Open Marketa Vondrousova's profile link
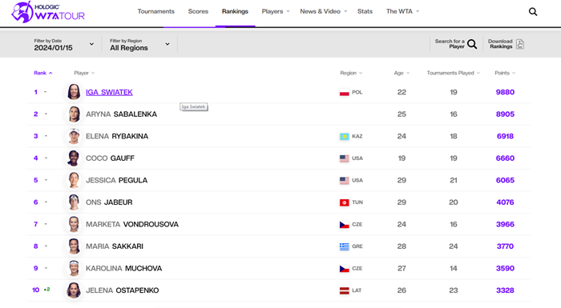The image size is (561, 308). tap(132, 224)
